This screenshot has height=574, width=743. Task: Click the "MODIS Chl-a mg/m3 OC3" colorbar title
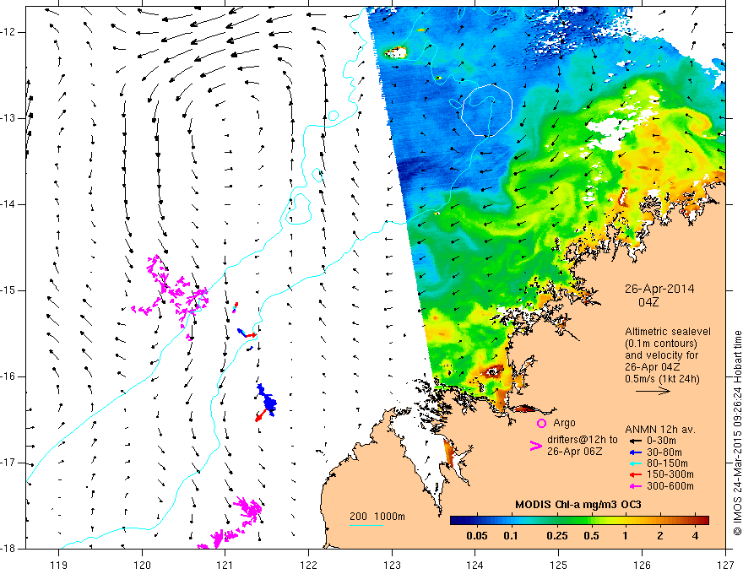click(578, 505)
